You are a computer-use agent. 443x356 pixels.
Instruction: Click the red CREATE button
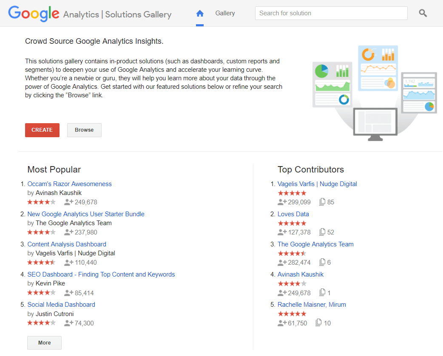tap(42, 130)
